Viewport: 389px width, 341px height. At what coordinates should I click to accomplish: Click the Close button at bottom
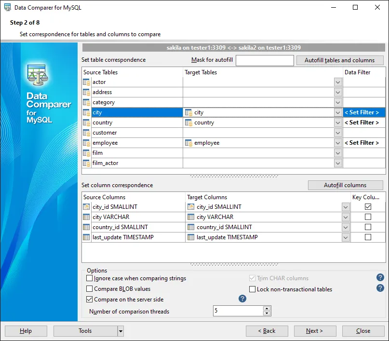363,331
